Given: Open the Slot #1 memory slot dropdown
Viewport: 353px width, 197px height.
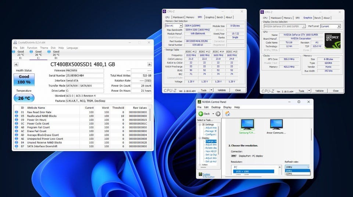Looking at the screenshot, I should tap(178, 26).
